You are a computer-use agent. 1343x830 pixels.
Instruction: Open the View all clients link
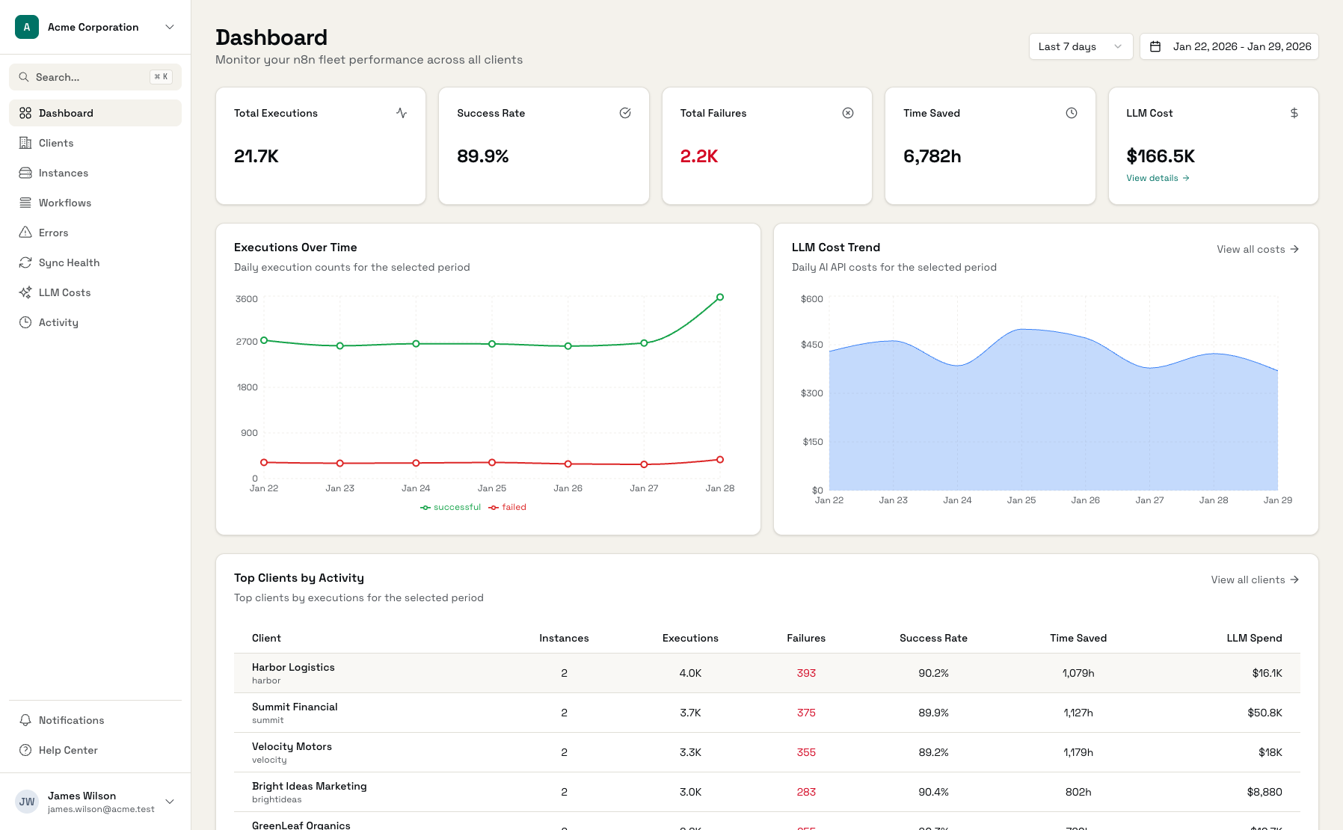[1255, 580]
